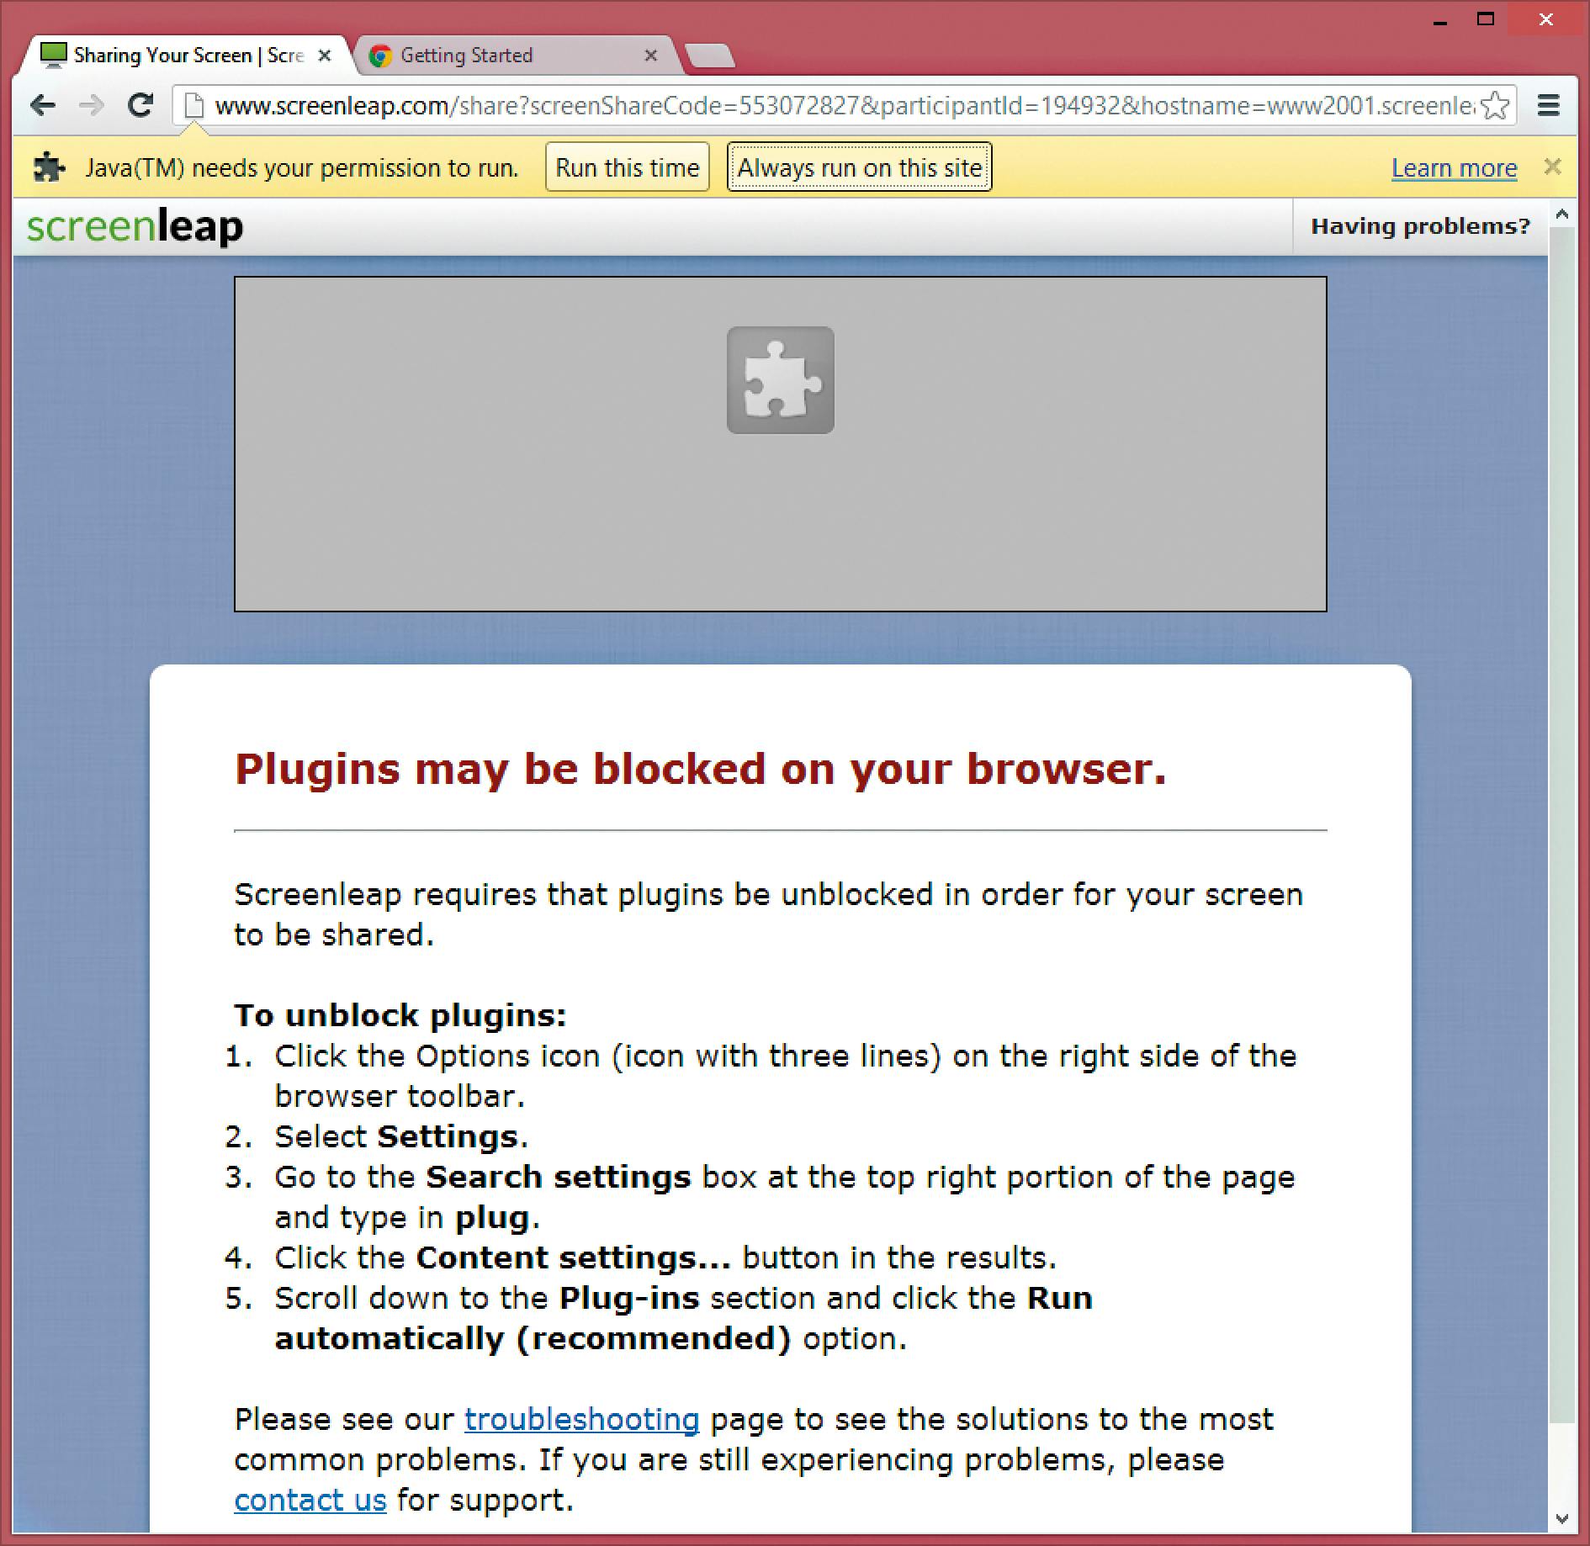Click the text Java(TM) needs your permission to run.

[x=302, y=168]
